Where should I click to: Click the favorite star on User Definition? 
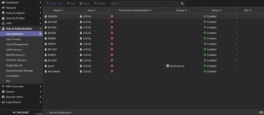coord(40,34)
